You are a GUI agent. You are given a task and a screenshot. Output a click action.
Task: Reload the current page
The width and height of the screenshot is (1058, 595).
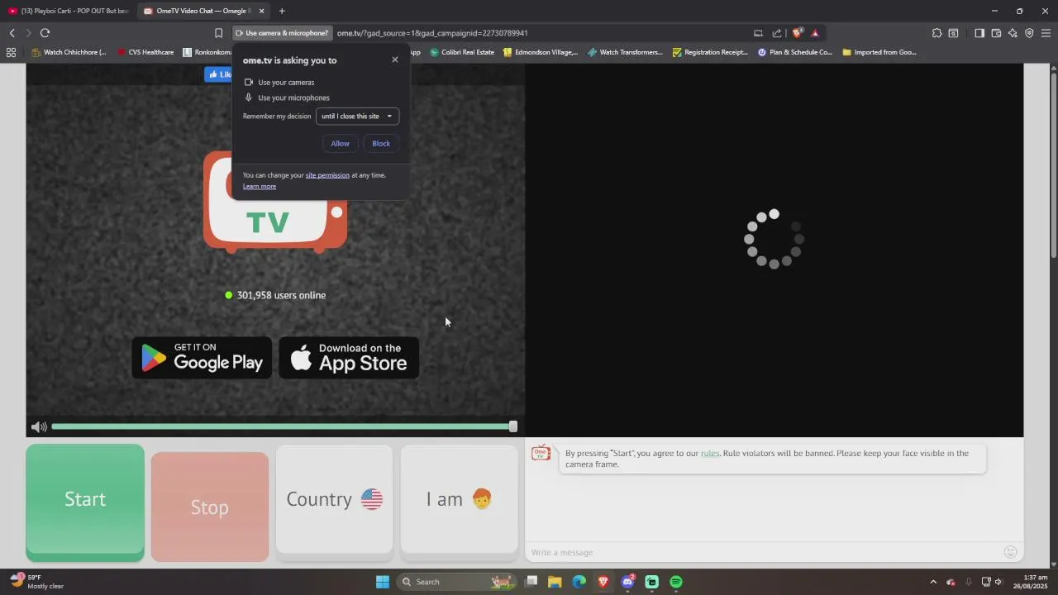[45, 33]
